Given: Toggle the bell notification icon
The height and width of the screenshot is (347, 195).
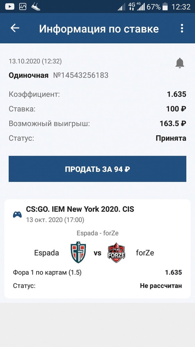Looking at the screenshot, I should [180, 63].
